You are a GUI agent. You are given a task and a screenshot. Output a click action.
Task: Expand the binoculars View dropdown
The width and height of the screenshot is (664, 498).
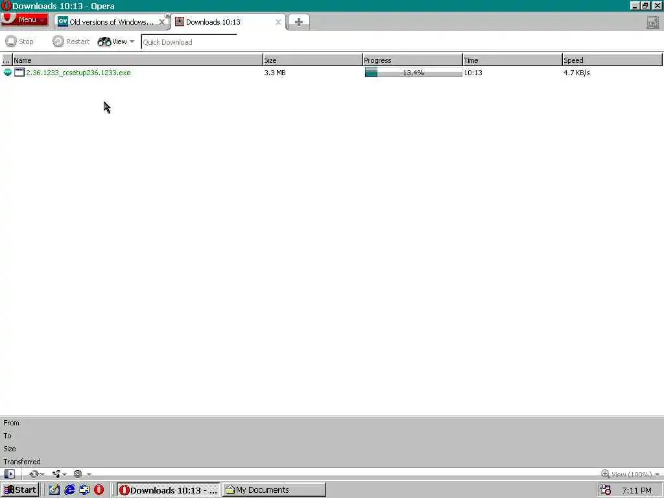click(115, 41)
